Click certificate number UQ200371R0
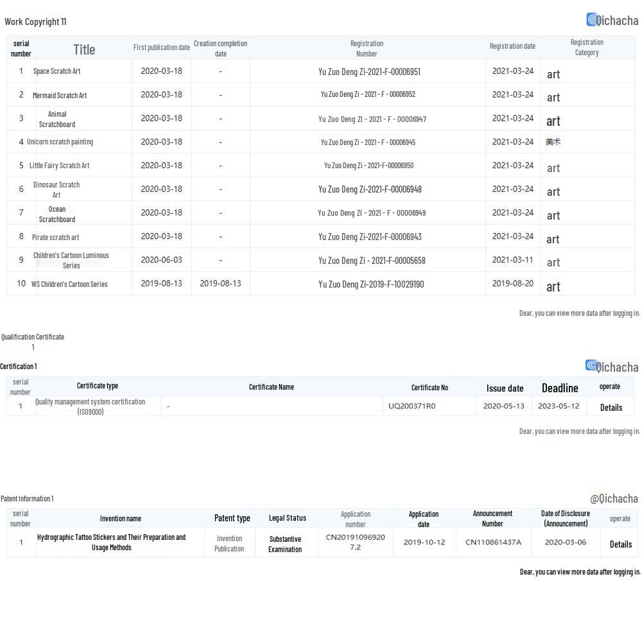 [x=412, y=406]
